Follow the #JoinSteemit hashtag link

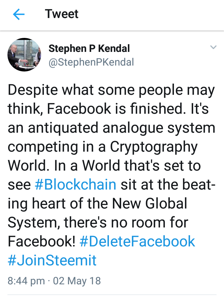52,260
